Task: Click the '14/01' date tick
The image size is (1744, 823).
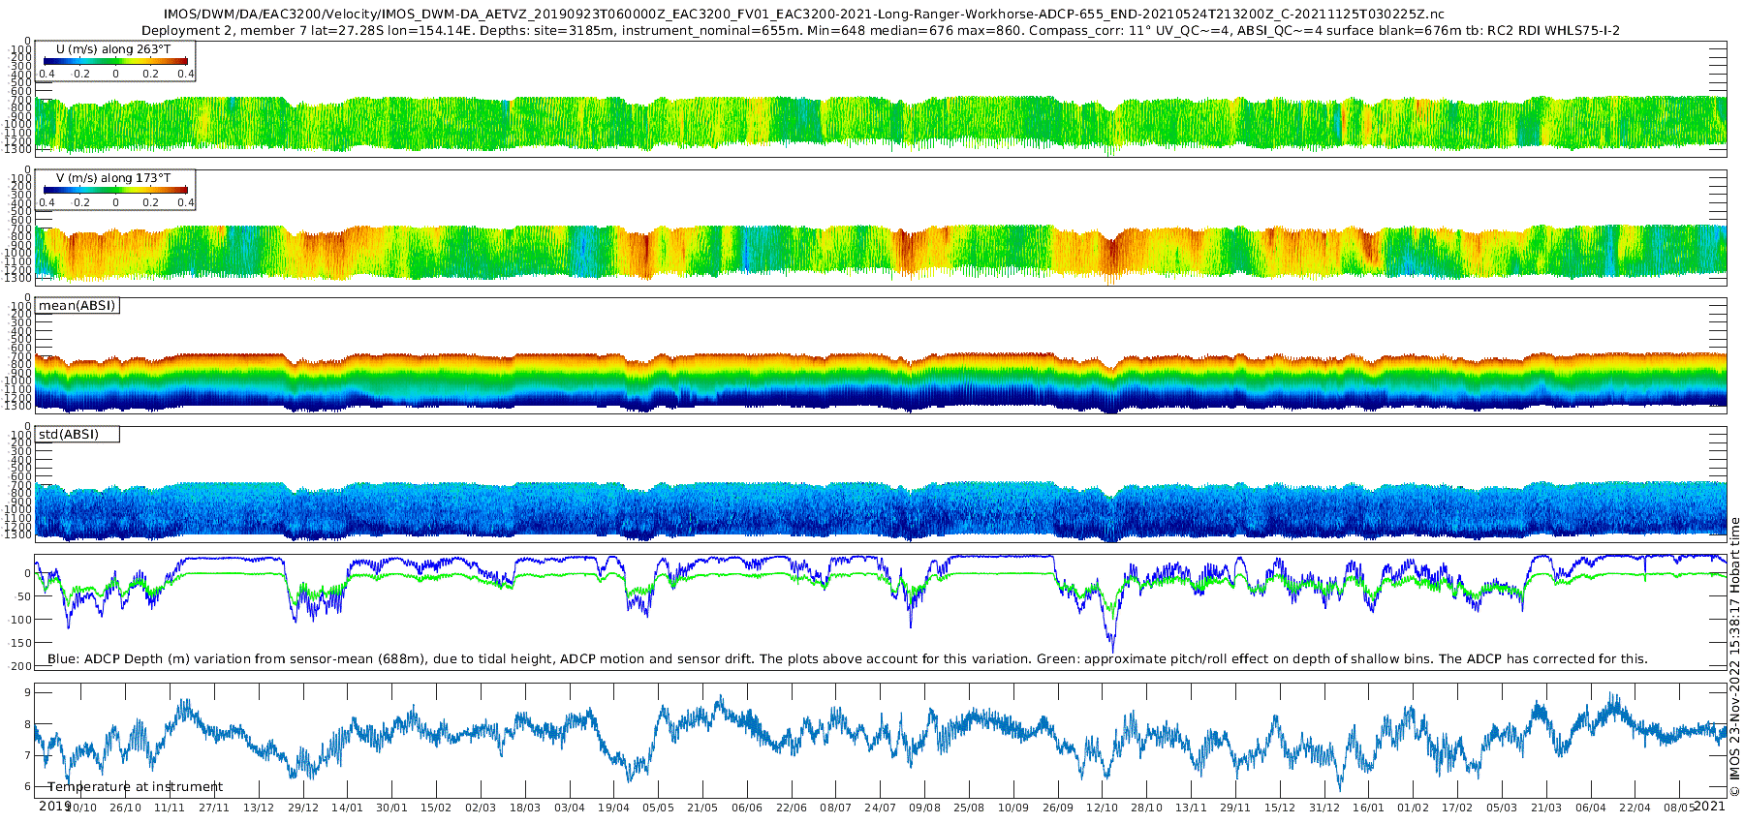Action: (x=347, y=808)
